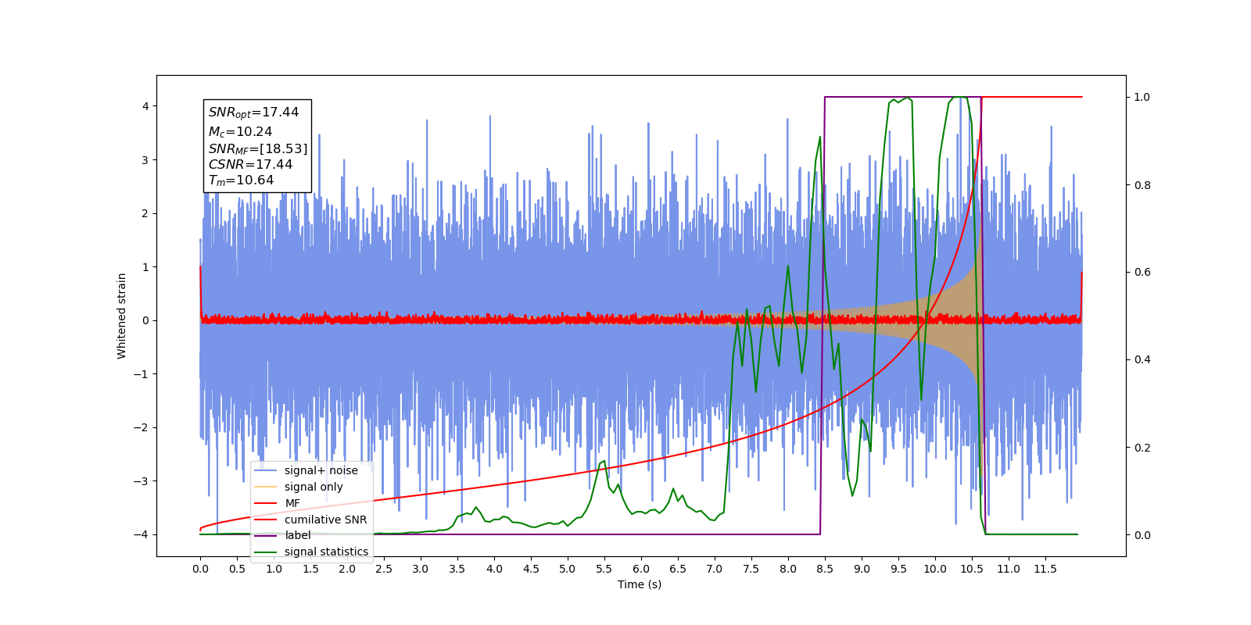1251x625 pixels.
Task: Click the 0.0 tick on time axis
Action: pos(200,569)
